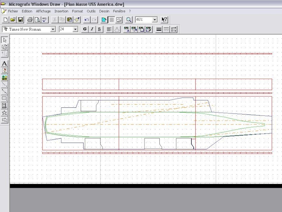282x212 pixels.
Task: Open the Outils menu
Action: click(91, 11)
